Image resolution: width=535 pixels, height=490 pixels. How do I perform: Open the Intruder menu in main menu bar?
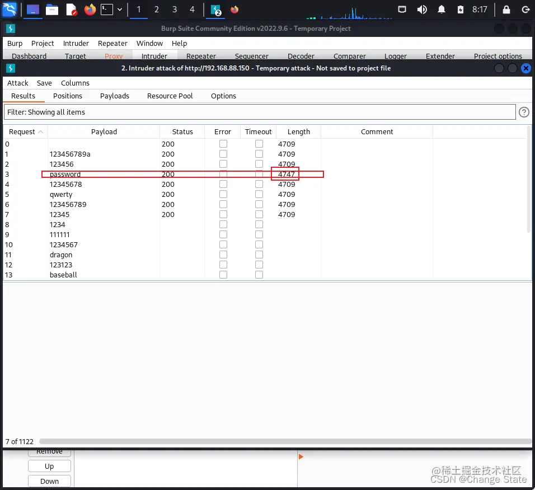(76, 43)
